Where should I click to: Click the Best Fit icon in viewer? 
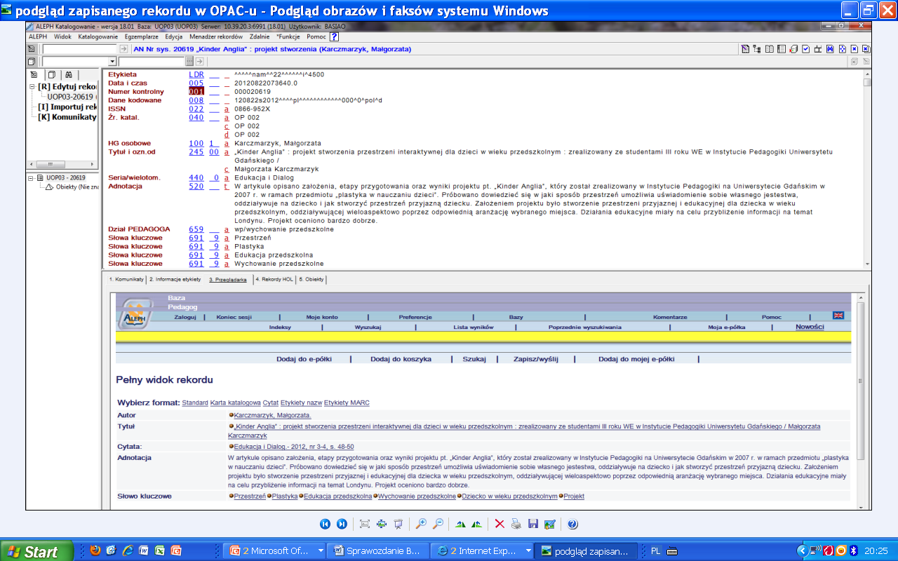point(364,524)
